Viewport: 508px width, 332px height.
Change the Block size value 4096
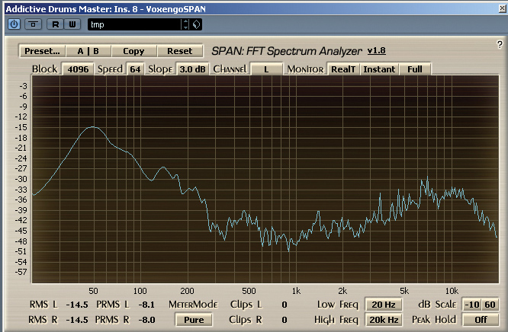click(78, 69)
